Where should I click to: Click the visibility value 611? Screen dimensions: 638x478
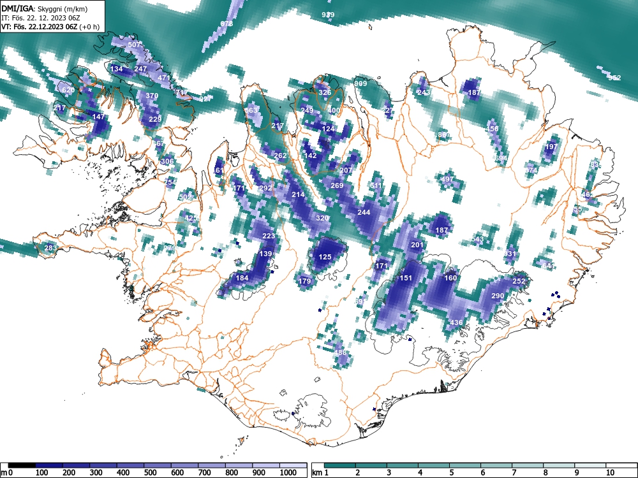[376, 185]
